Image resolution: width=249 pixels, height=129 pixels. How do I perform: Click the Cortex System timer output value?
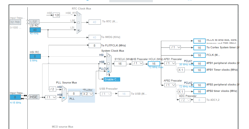click(x=200, y=48)
